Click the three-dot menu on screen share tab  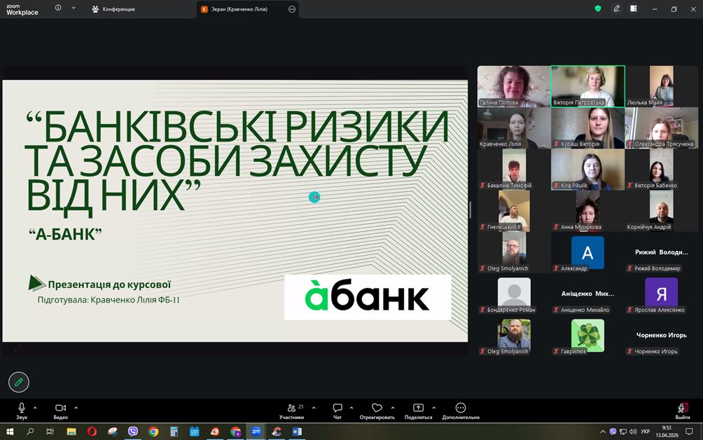tap(292, 9)
